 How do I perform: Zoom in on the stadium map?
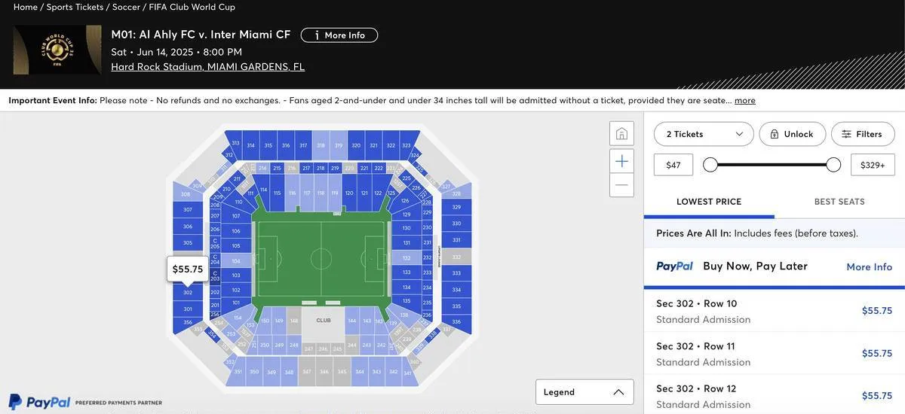pyautogui.click(x=621, y=161)
